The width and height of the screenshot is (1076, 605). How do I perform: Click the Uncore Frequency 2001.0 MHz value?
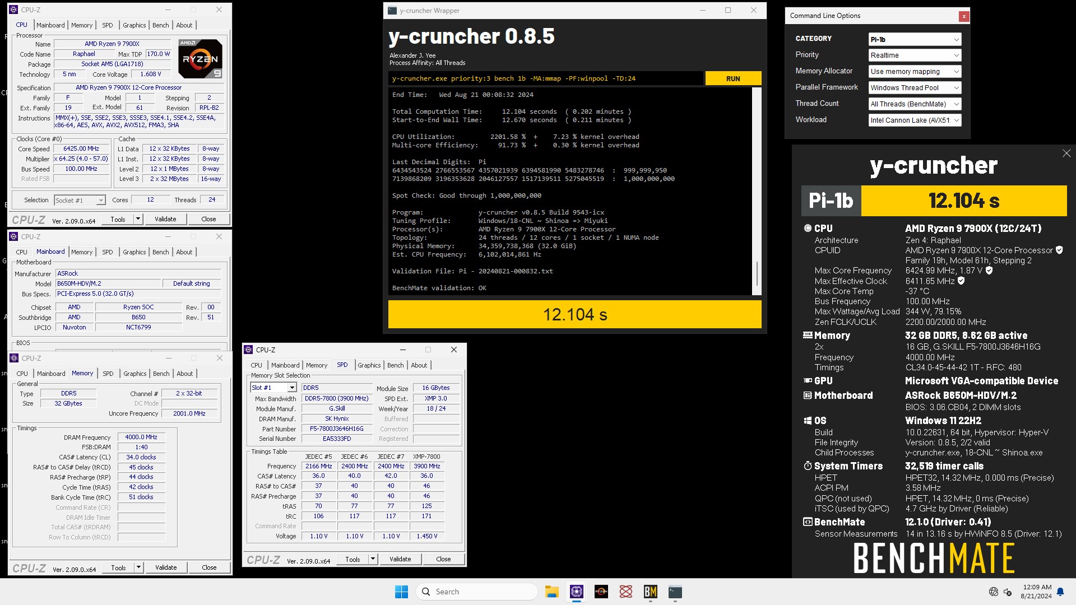(189, 413)
